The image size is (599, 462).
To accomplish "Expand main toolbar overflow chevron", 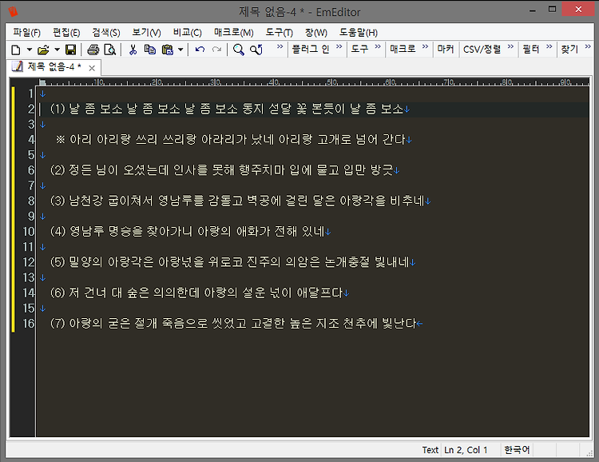I will [280, 46].
